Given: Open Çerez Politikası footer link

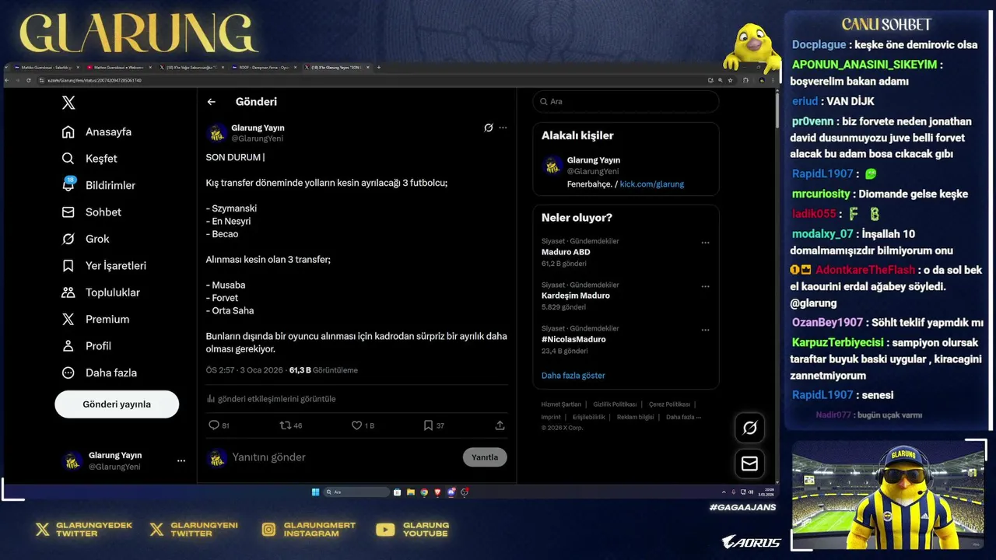Looking at the screenshot, I should coord(669,404).
